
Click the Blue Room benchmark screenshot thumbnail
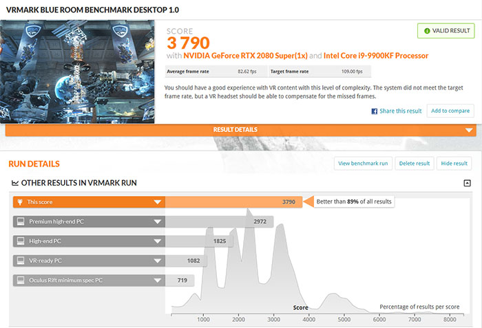[77, 72]
